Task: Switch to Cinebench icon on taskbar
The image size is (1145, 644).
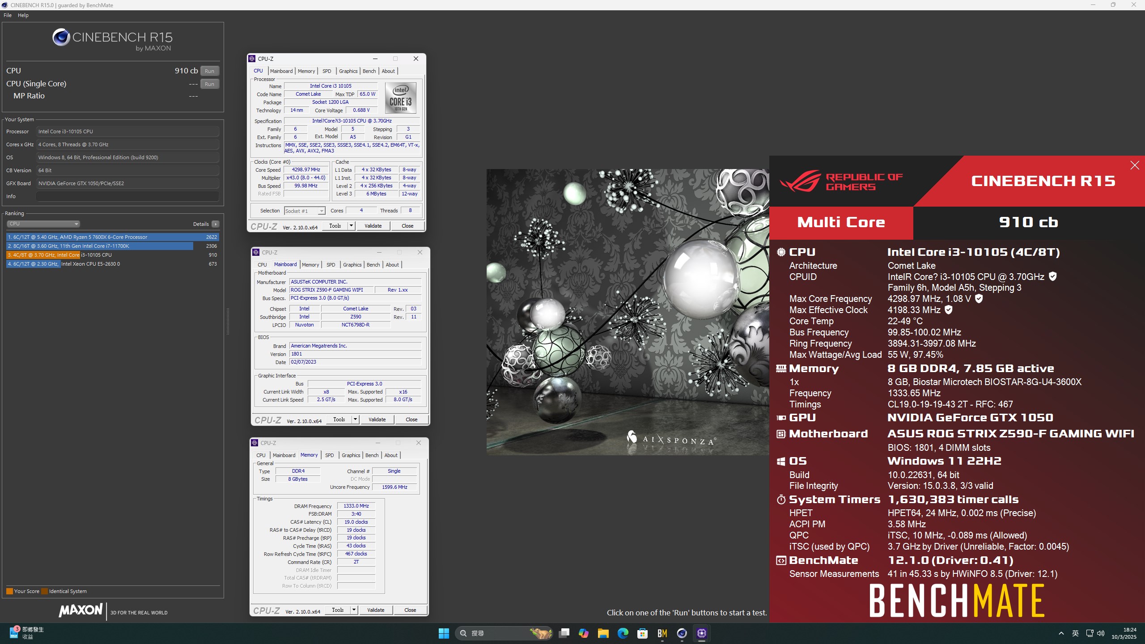Action: tap(682, 633)
